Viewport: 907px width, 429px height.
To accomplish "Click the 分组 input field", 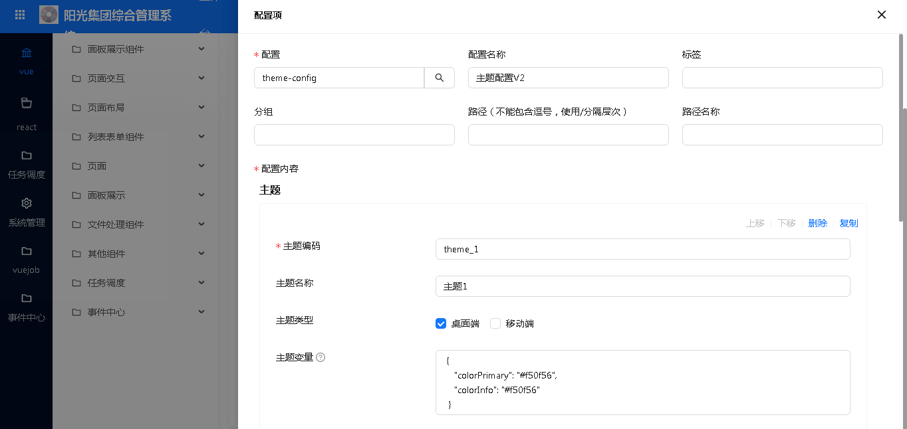I will (354, 135).
